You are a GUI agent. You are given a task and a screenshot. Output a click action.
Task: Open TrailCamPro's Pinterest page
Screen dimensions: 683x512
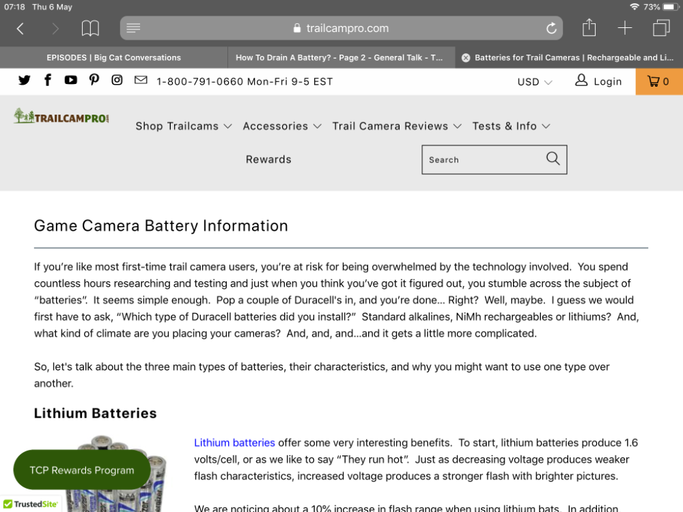pyautogui.click(x=94, y=80)
